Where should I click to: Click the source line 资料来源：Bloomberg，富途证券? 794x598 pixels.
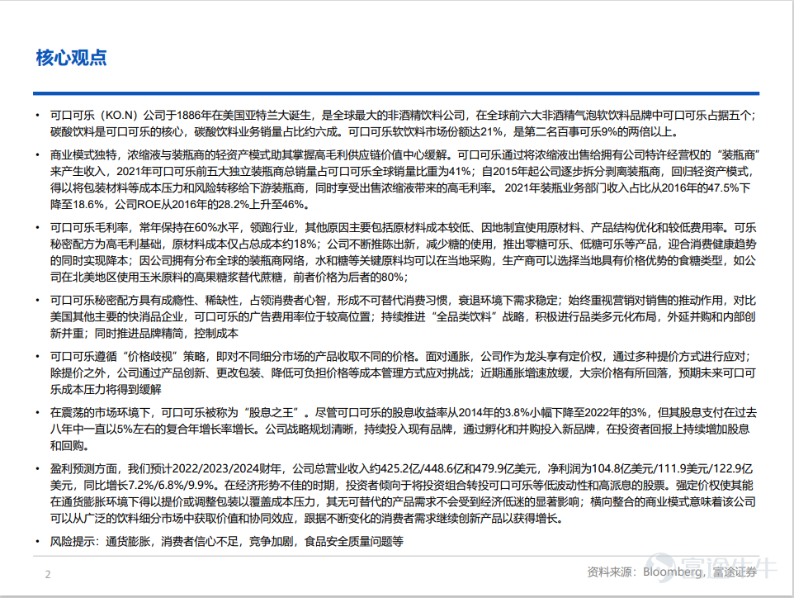pos(672,572)
